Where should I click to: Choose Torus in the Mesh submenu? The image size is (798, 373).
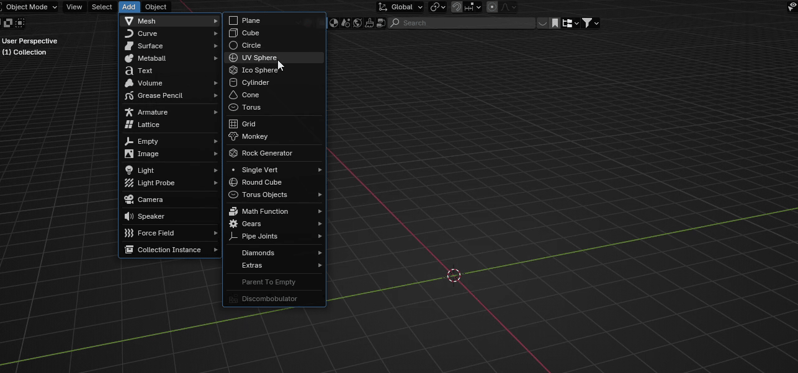[x=251, y=107]
